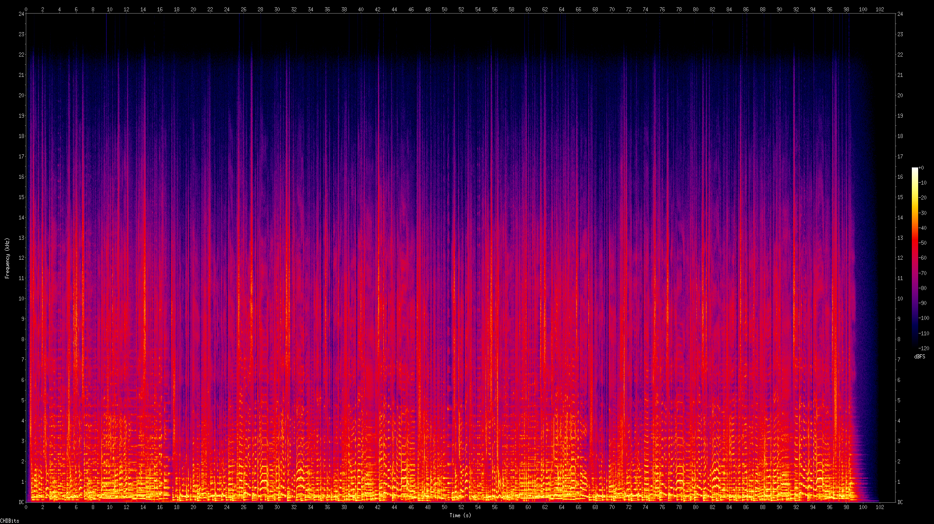934x524 pixels.
Task: Click the 22 kHz label on right frequency axis
Action: click(x=900, y=55)
